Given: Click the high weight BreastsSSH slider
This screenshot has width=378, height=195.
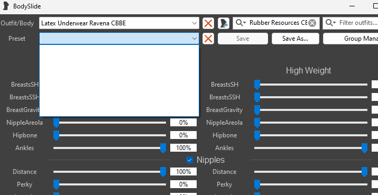Looking at the screenshot, I should [311, 97].
